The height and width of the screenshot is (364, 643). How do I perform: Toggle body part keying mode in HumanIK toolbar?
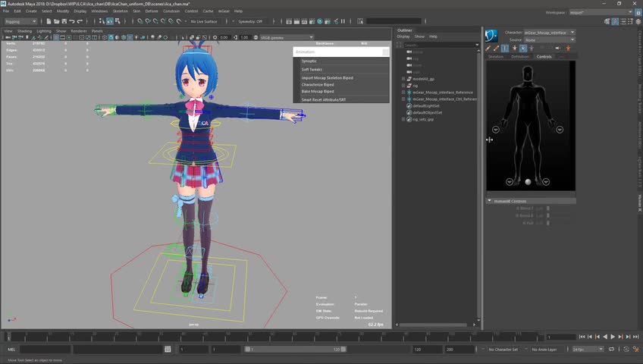(523, 49)
